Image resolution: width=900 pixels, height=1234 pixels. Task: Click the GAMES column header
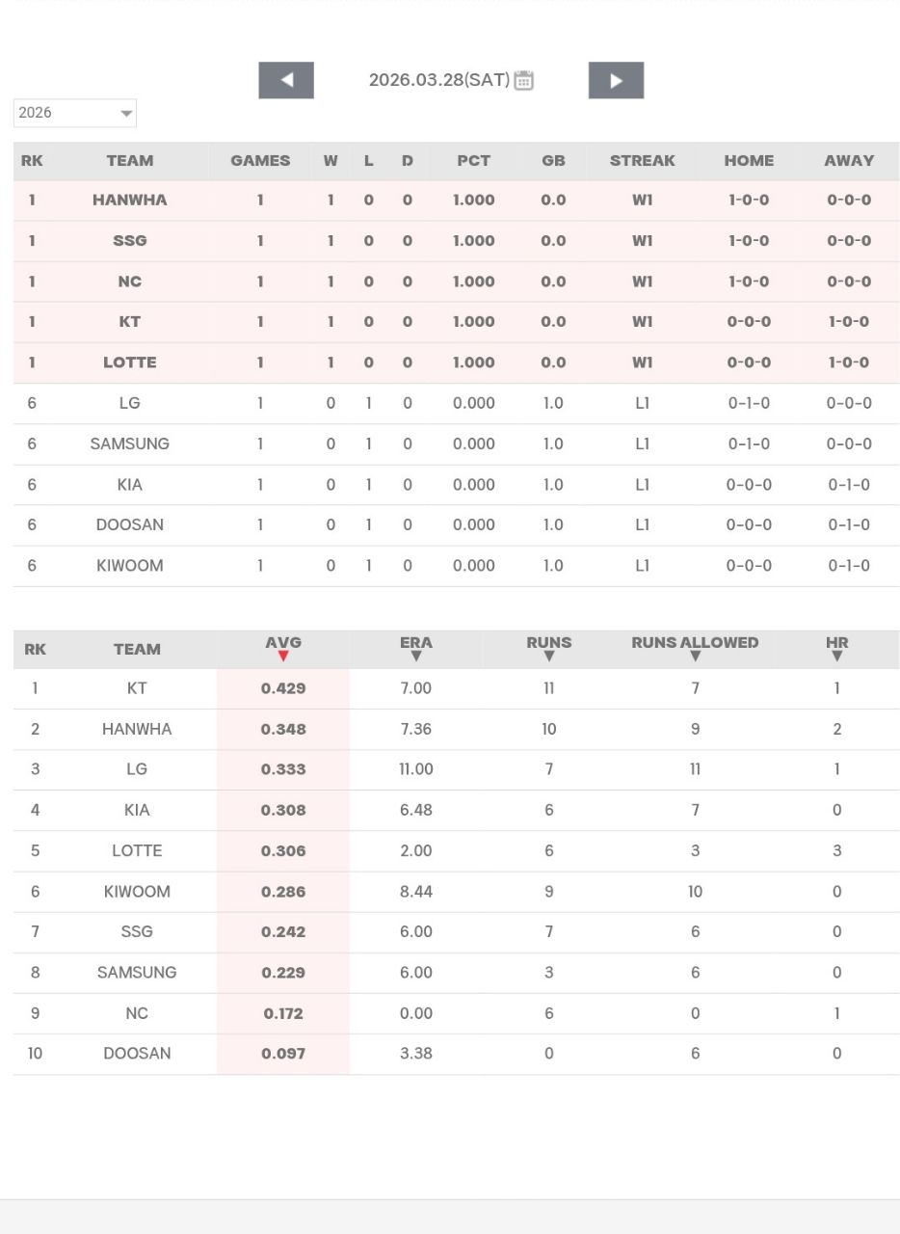(260, 161)
